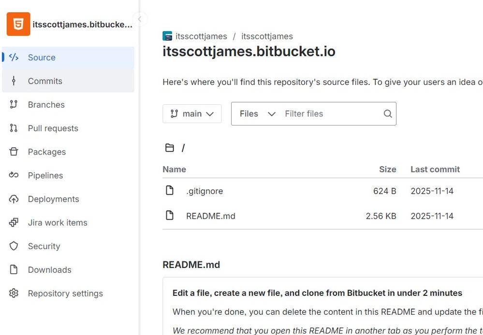Click the Pull requests icon in sidebar

[x=14, y=128]
